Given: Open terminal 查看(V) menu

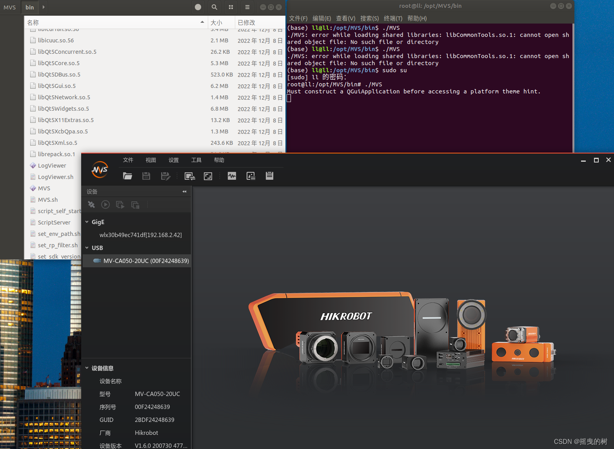Looking at the screenshot, I should click(x=346, y=18).
